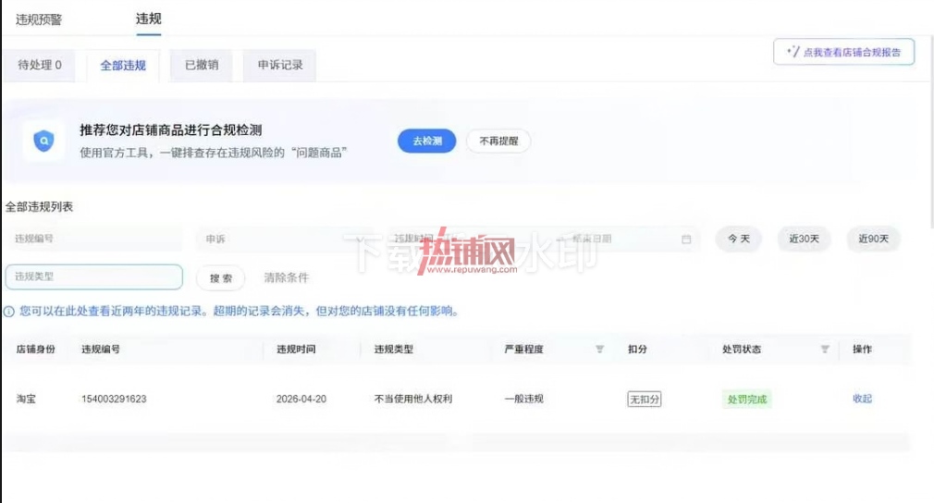Click the calendar icon in date field

point(686,239)
